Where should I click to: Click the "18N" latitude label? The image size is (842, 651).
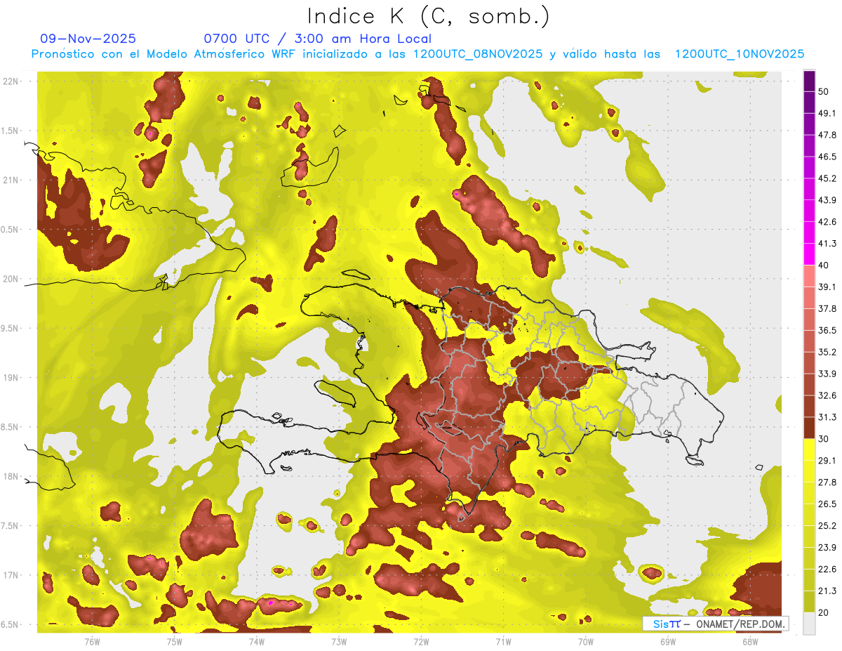(11, 477)
